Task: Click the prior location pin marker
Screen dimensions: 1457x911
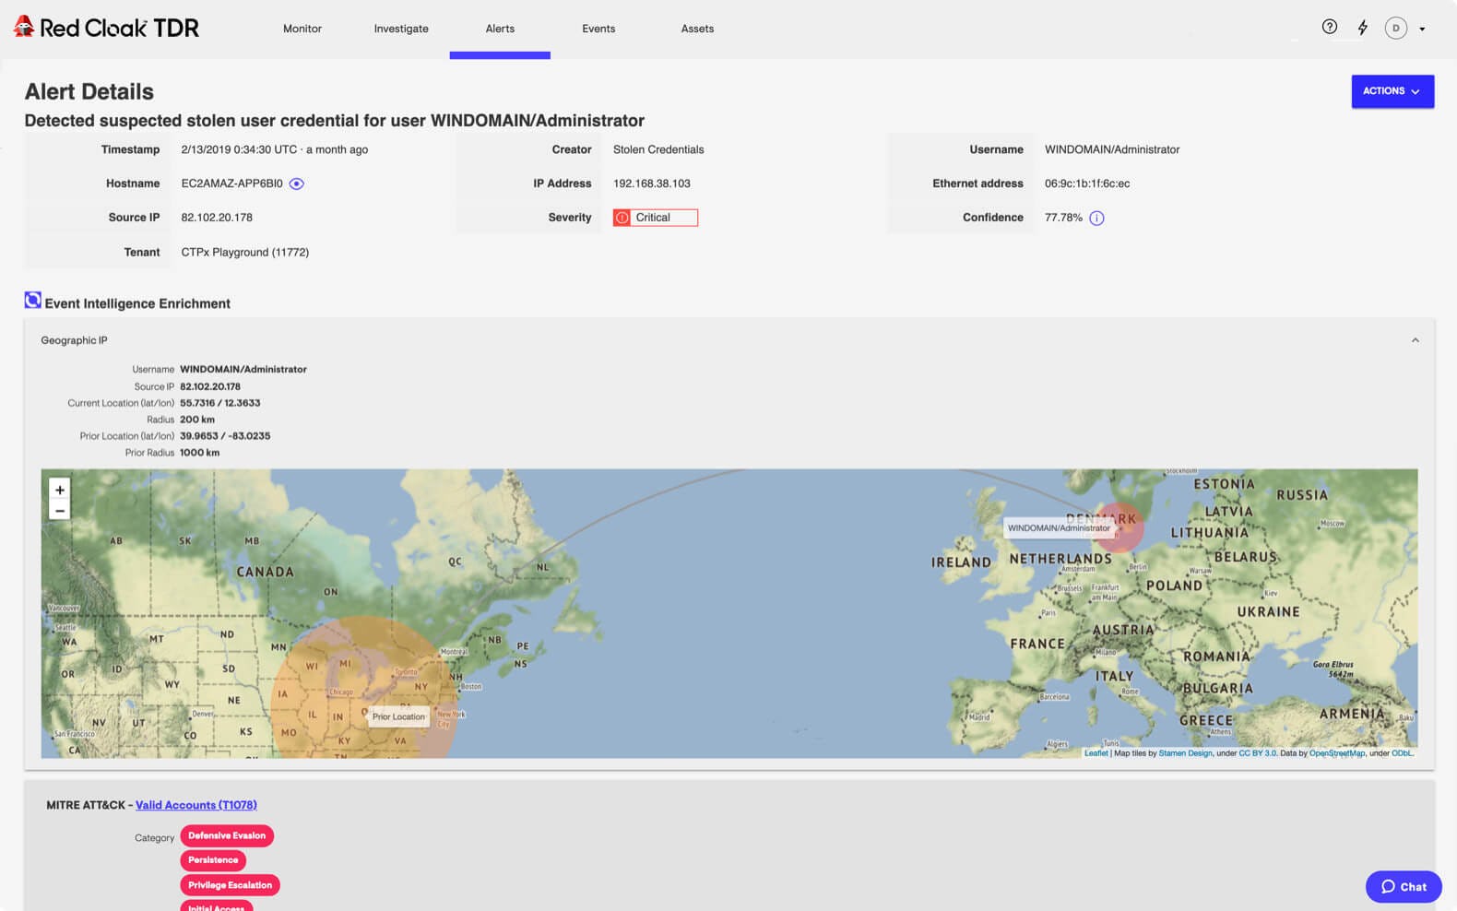Action: point(364,713)
